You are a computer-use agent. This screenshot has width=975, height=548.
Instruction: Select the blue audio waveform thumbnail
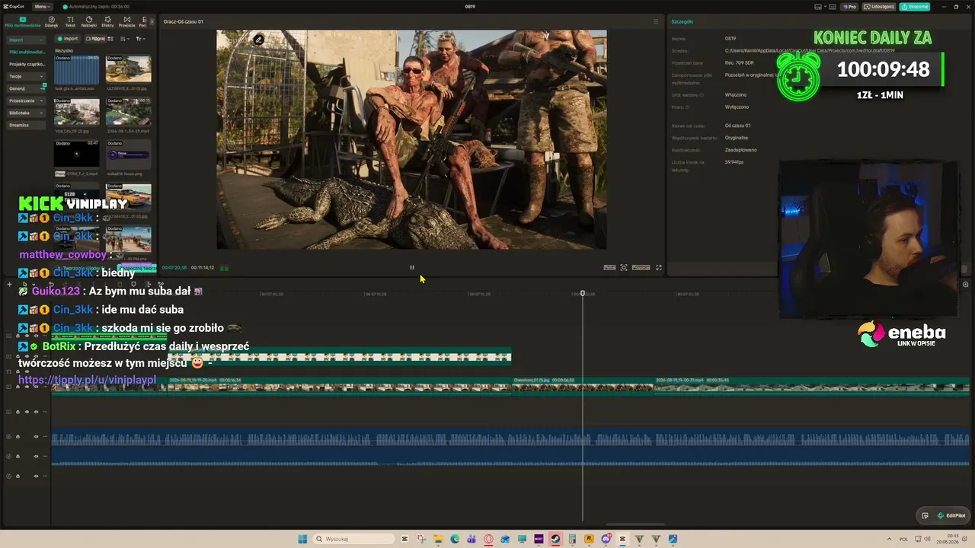point(76,69)
